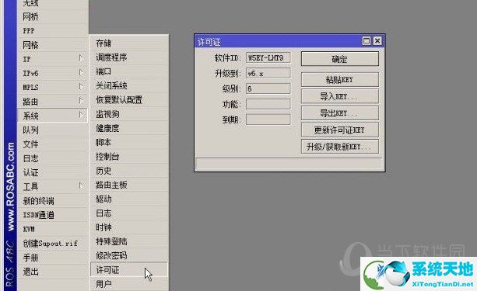
Task: Click the 确定 button
Action: (340, 58)
